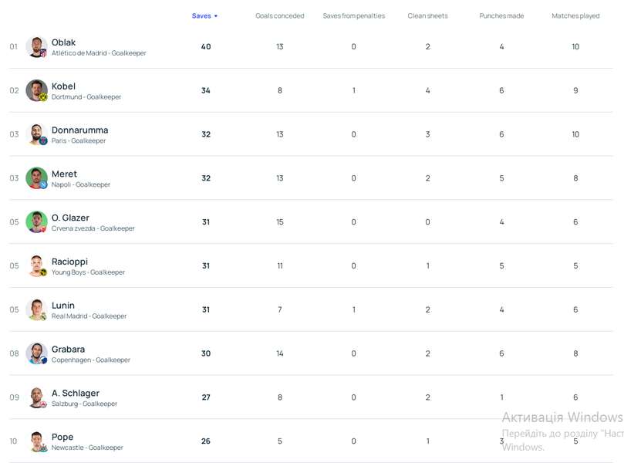Select Racioppi's avatar with Young Boys badge
The height and width of the screenshot is (463, 624).
[36, 266]
